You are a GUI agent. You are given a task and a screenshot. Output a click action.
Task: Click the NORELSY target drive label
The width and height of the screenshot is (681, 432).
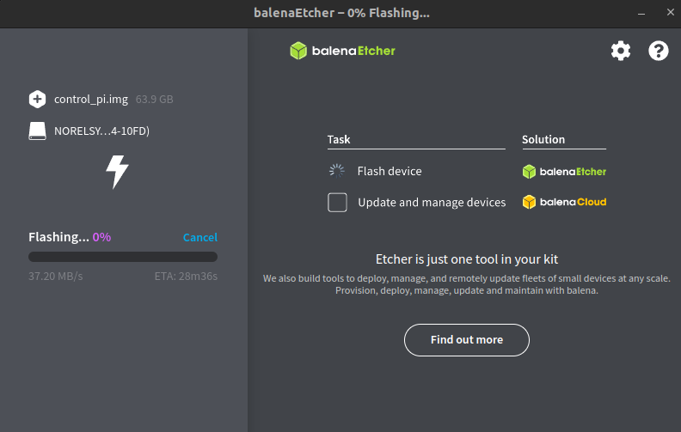coord(102,131)
